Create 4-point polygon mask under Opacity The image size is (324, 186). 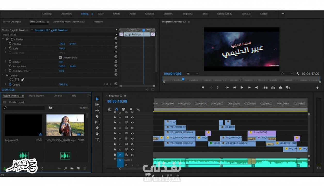click(17, 80)
